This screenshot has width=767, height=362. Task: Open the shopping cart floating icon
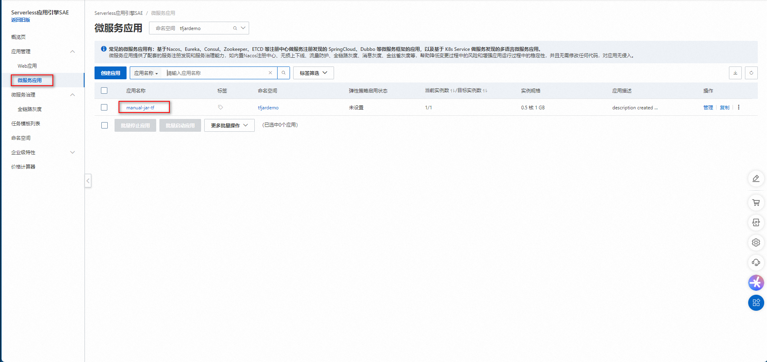pyautogui.click(x=756, y=203)
